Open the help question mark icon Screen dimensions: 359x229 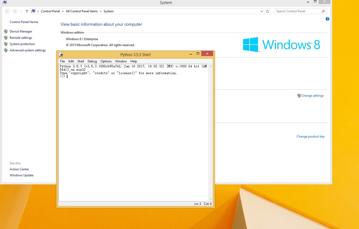click(x=328, y=19)
